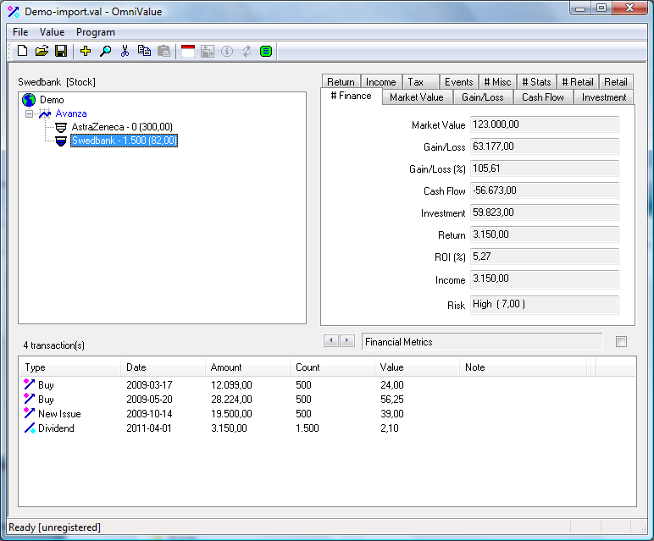Sort by the Note column header
The width and height of the screenshot is (654, 541).
pyautogui.click(x=524, y=367)
